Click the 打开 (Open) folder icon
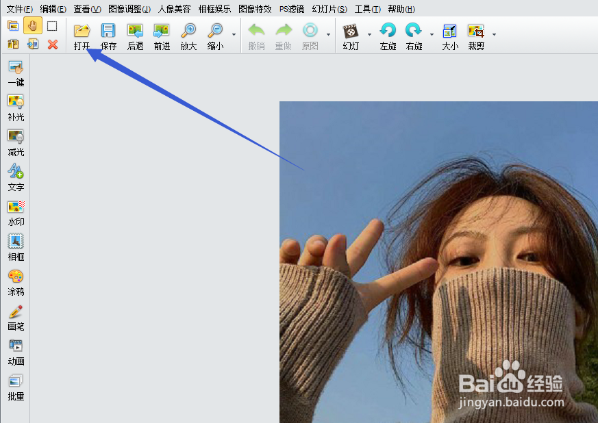 82,31
